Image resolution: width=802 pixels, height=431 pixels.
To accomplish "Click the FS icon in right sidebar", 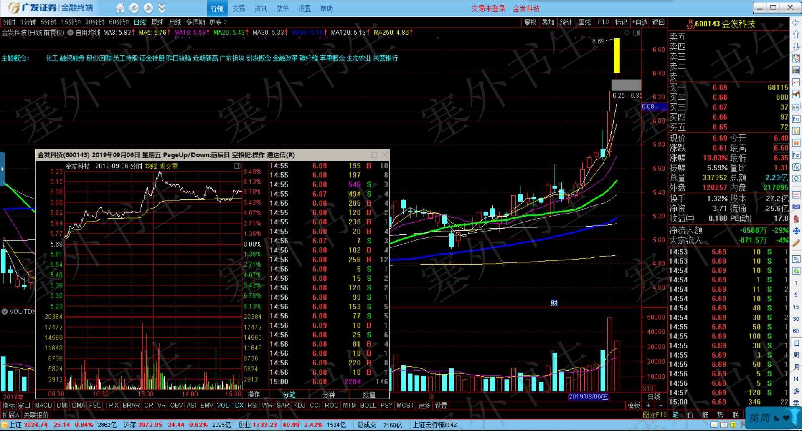I will point(796,259).
